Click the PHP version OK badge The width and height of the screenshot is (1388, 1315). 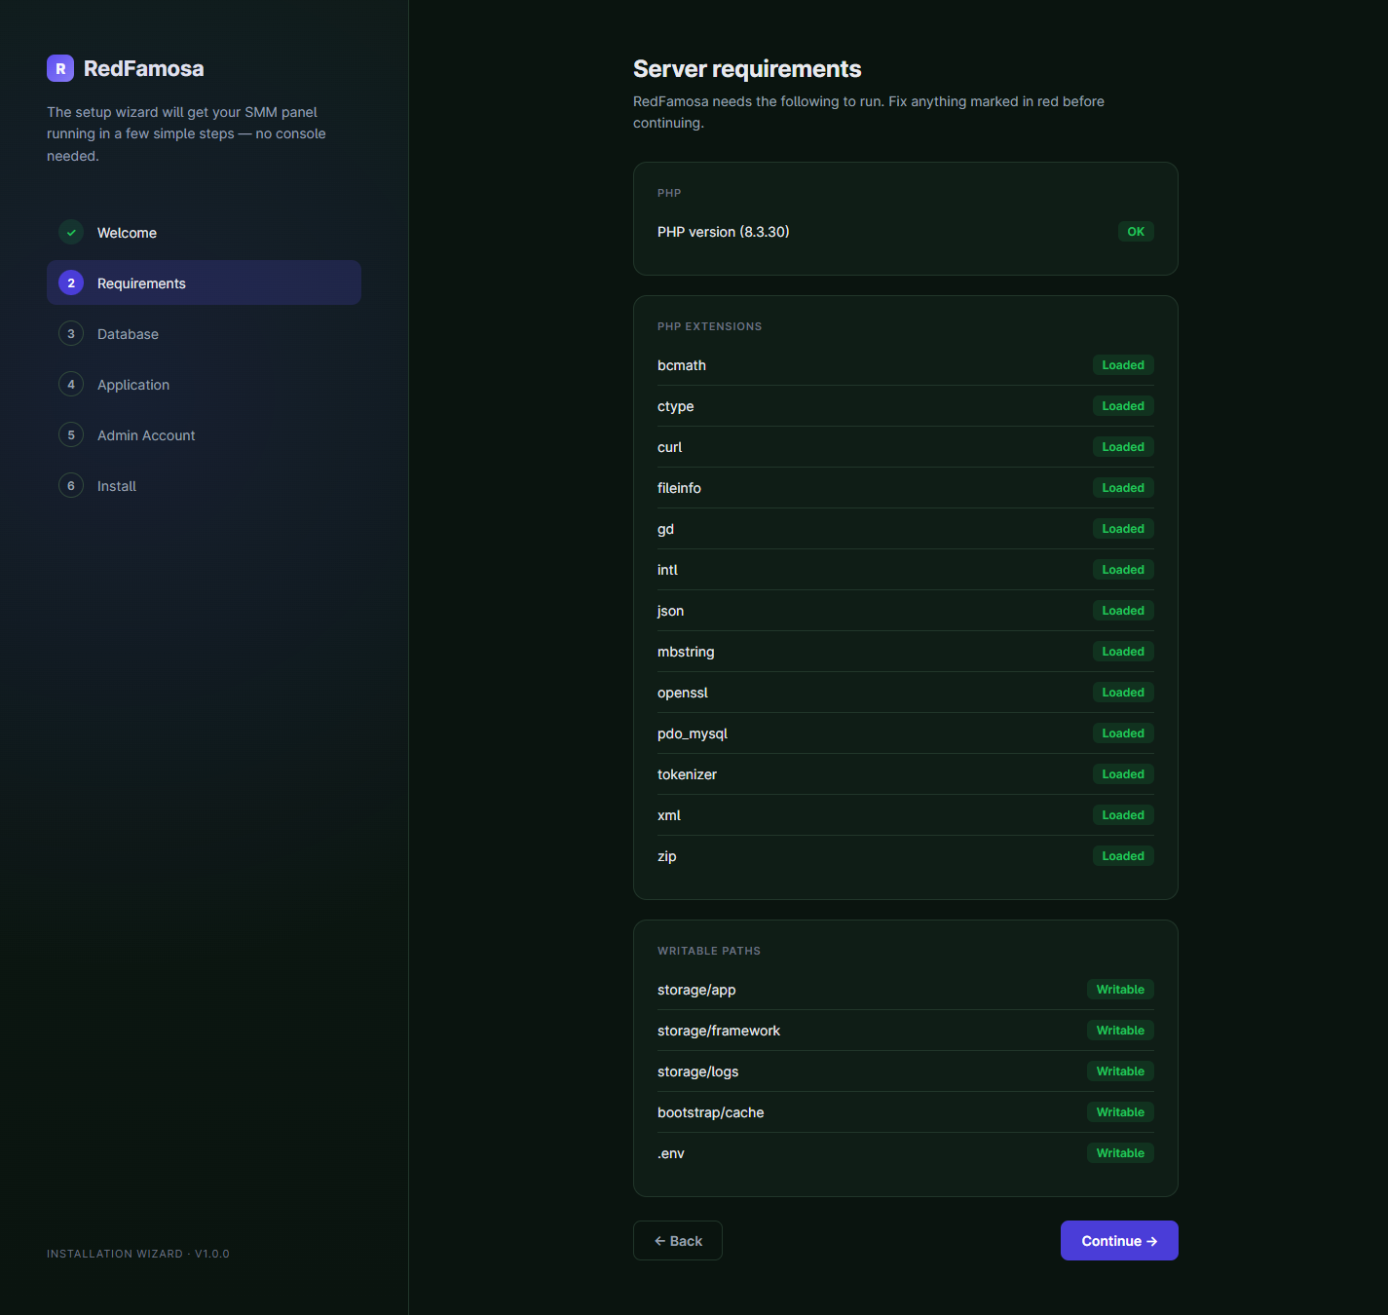click(x=1136, y=232)
